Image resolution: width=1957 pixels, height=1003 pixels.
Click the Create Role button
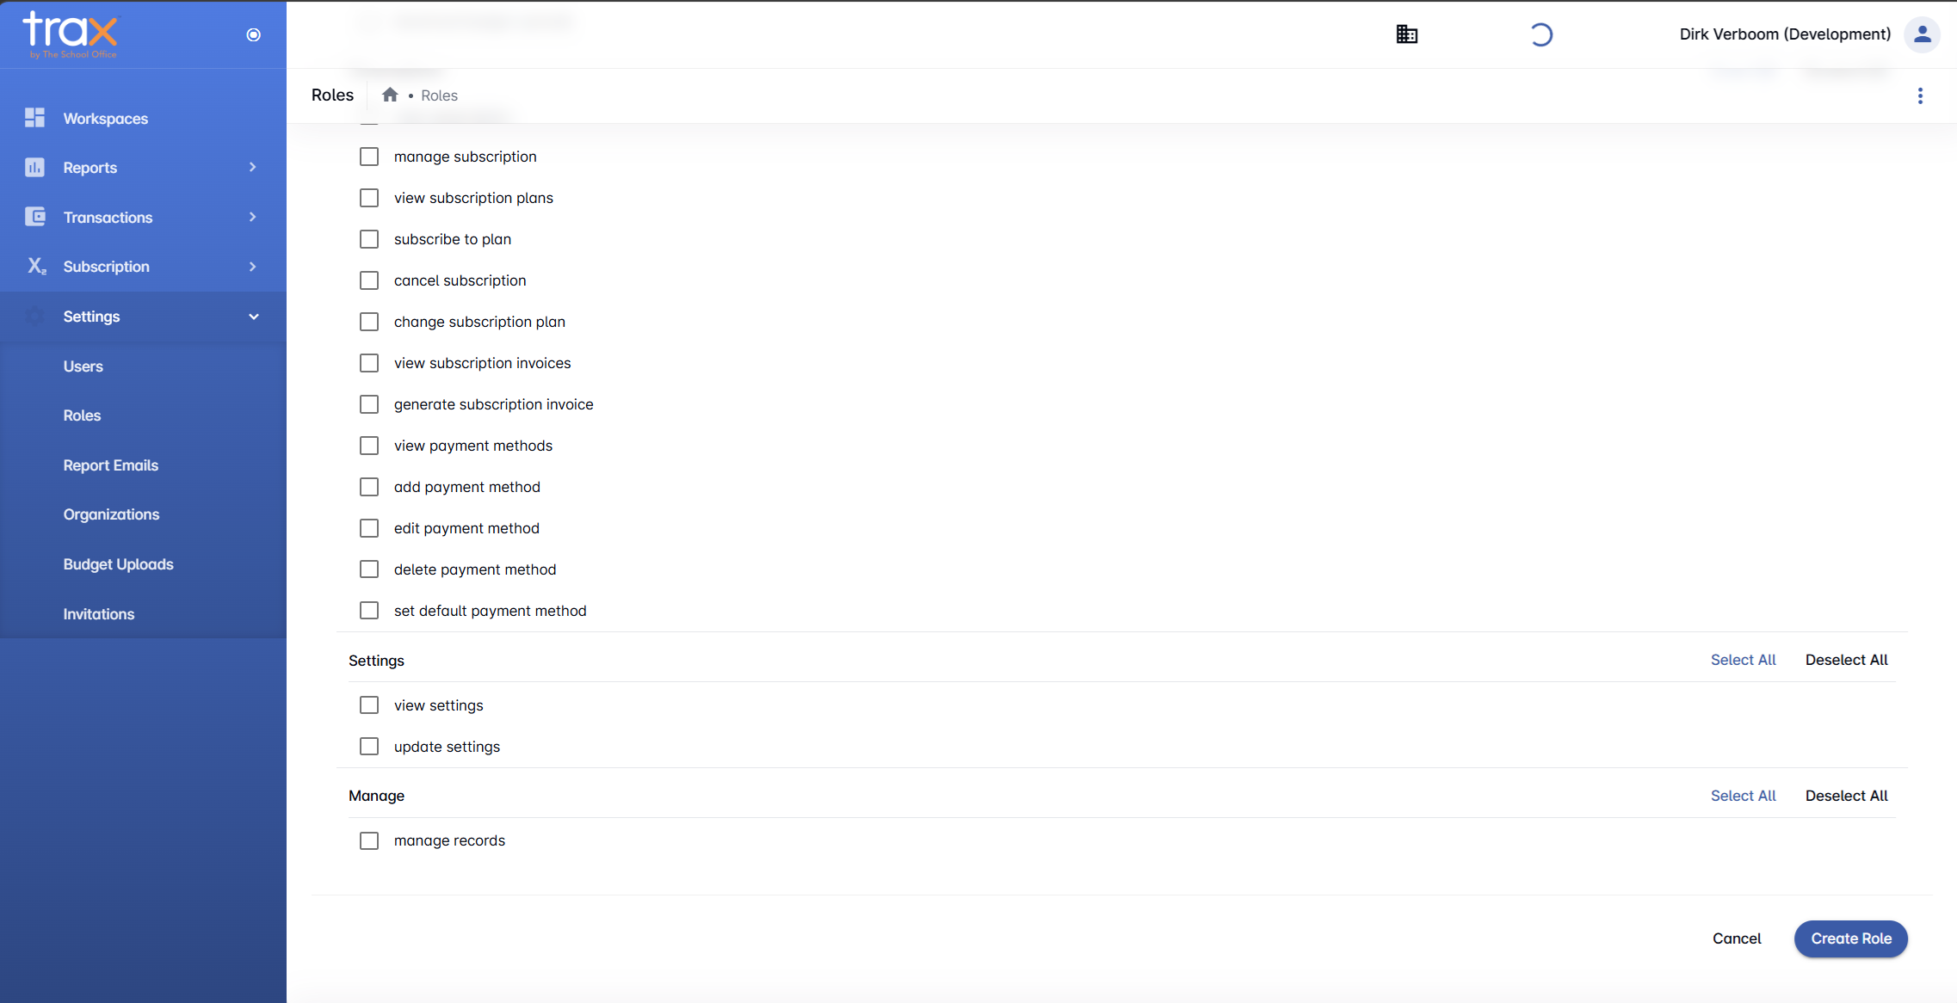[1851, 938]
